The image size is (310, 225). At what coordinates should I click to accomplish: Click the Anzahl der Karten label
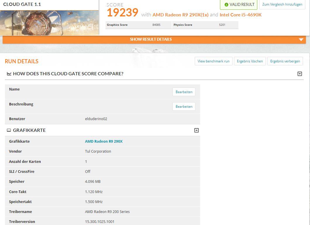click(25, 161)
